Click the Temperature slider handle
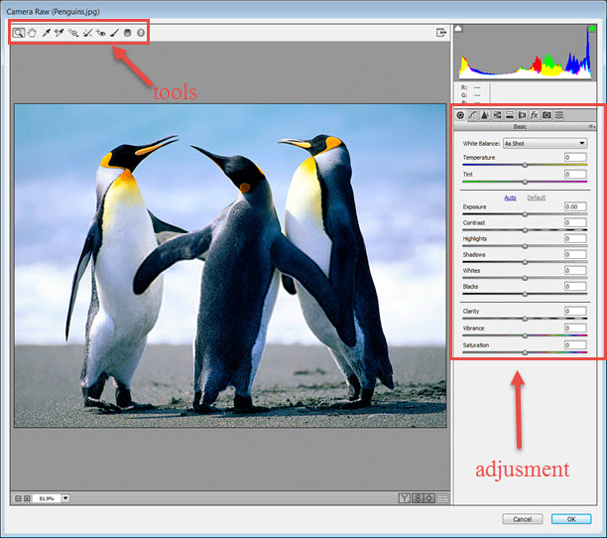 [x=525, y=165]
